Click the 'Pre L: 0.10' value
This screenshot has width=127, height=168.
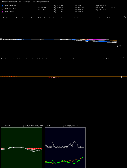(79, 10)
